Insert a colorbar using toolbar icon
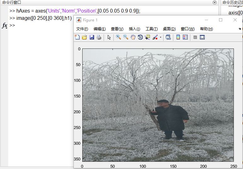The width and height of the screenshot is (243, 169). pos(178,37)
